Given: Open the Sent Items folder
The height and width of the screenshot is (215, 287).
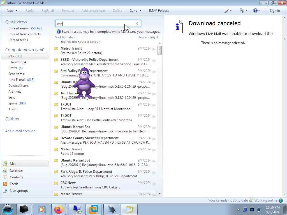Looking at the screenshot, I should [16, 74].
